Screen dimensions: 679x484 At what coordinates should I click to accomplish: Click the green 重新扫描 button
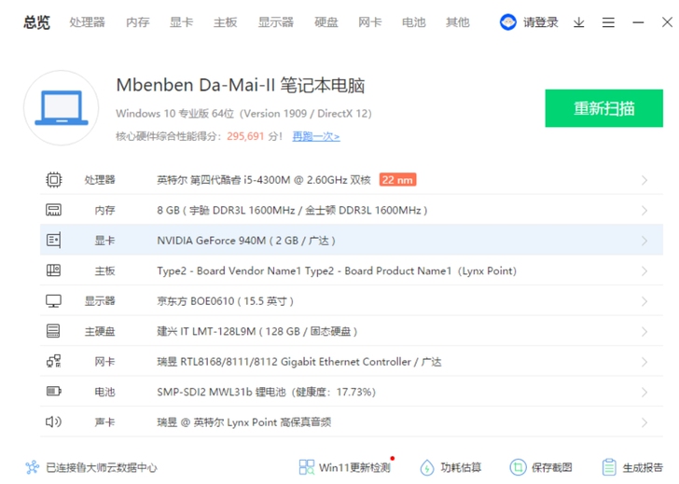coord(603,108)
